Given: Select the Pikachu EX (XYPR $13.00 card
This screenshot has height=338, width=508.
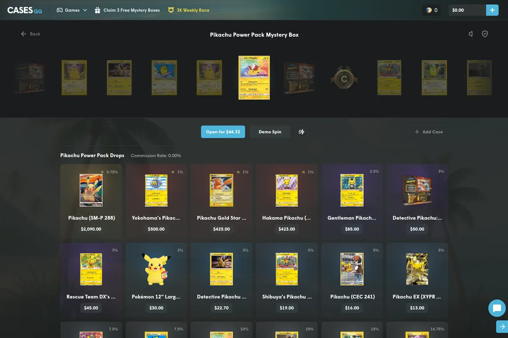Looking at the screenshot, I should [x=417, y=280].
